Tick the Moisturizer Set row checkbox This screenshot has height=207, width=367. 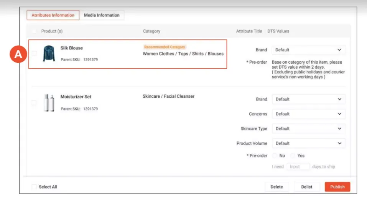[34, 102]
